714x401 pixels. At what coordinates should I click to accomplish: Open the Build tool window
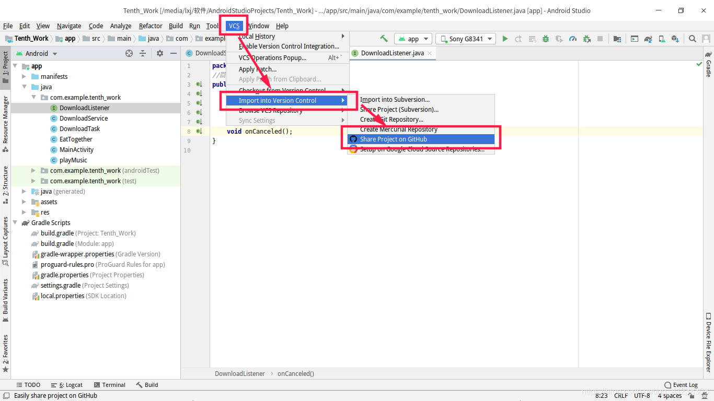pyautogui.click(x=147, y=385)
